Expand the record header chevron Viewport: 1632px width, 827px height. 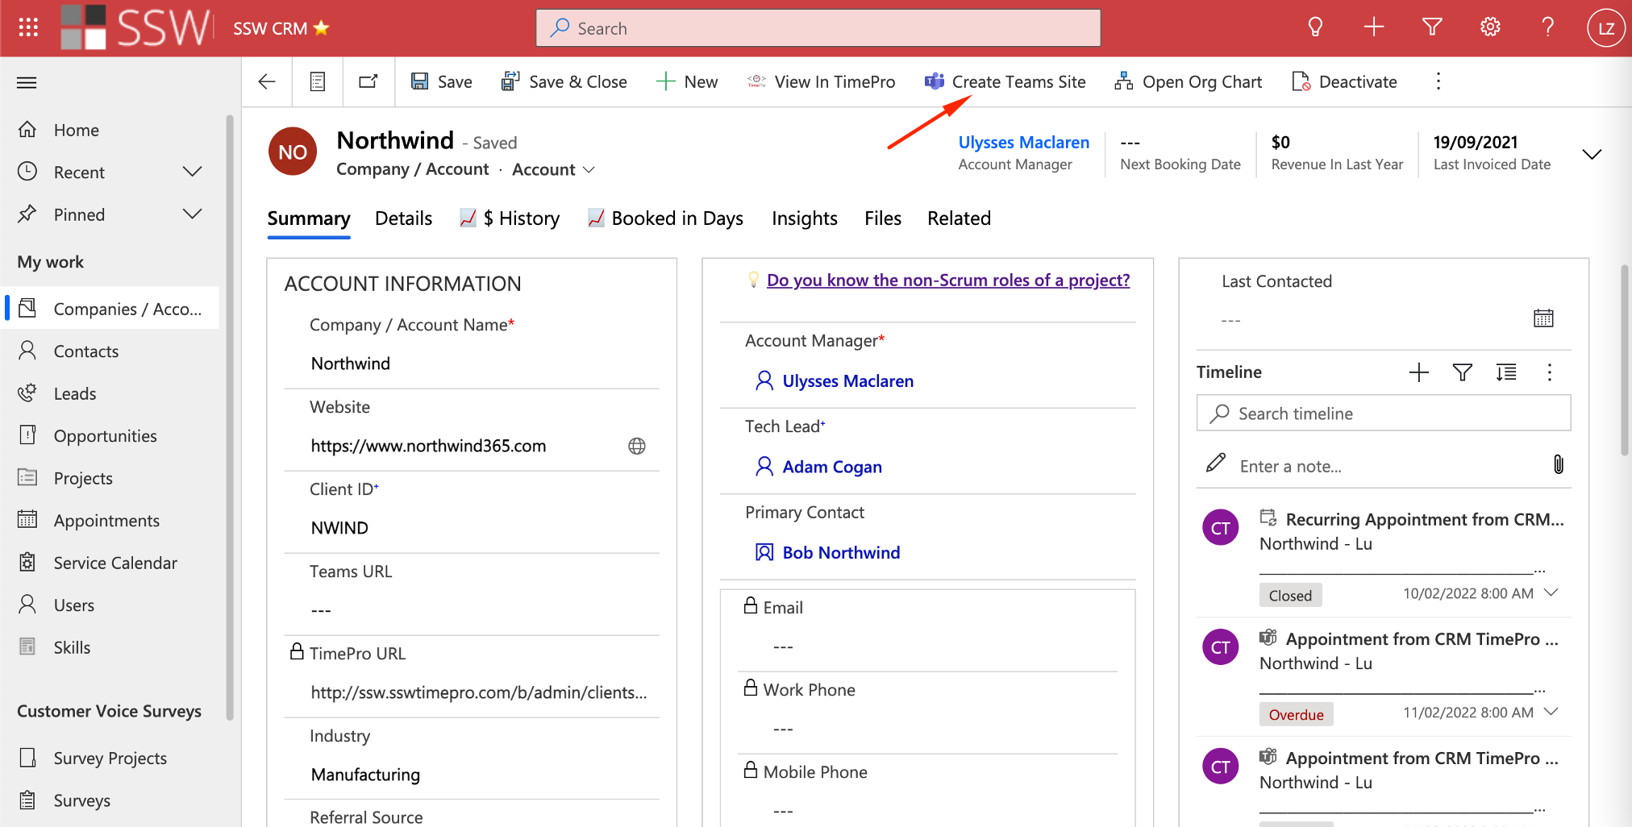[1591, 154]
